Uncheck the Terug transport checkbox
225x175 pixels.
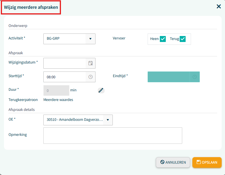pos(183,39)
